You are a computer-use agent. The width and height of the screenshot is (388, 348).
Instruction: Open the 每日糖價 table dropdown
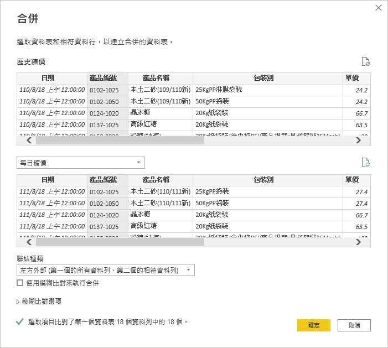[81, 163]
